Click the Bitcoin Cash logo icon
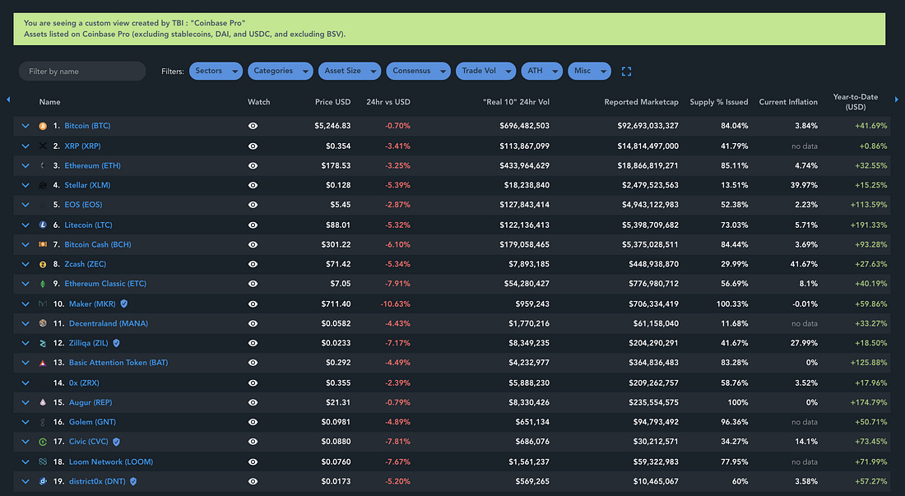This screenshot has width=905, height=496. click(43, 244)
